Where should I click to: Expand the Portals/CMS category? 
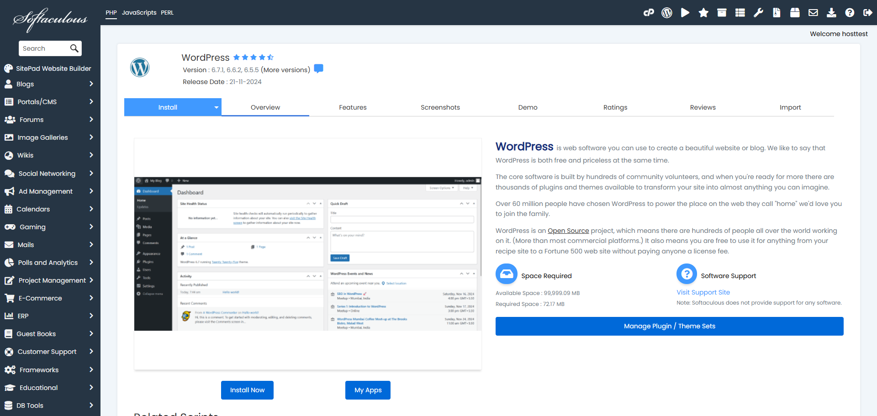50,102
